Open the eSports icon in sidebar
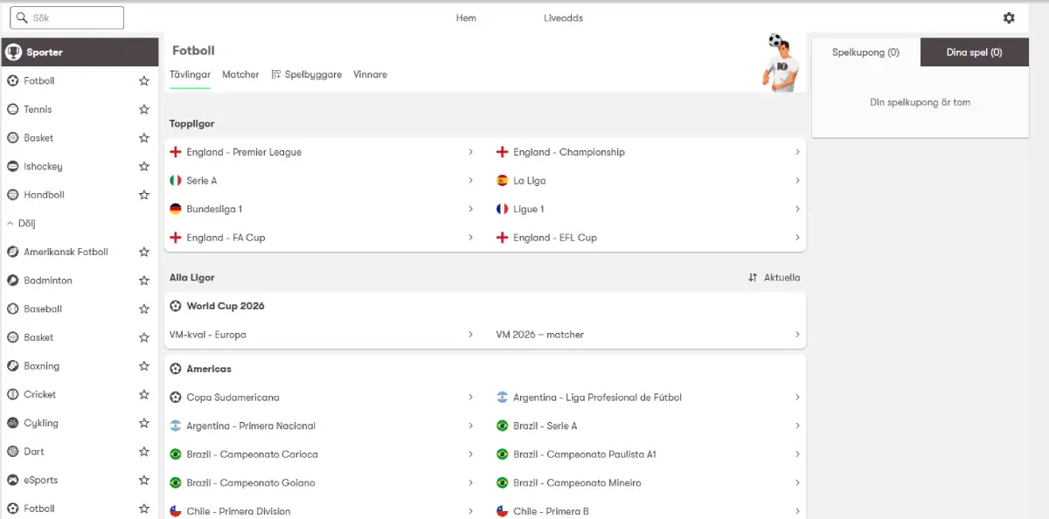 click(13, 480)
